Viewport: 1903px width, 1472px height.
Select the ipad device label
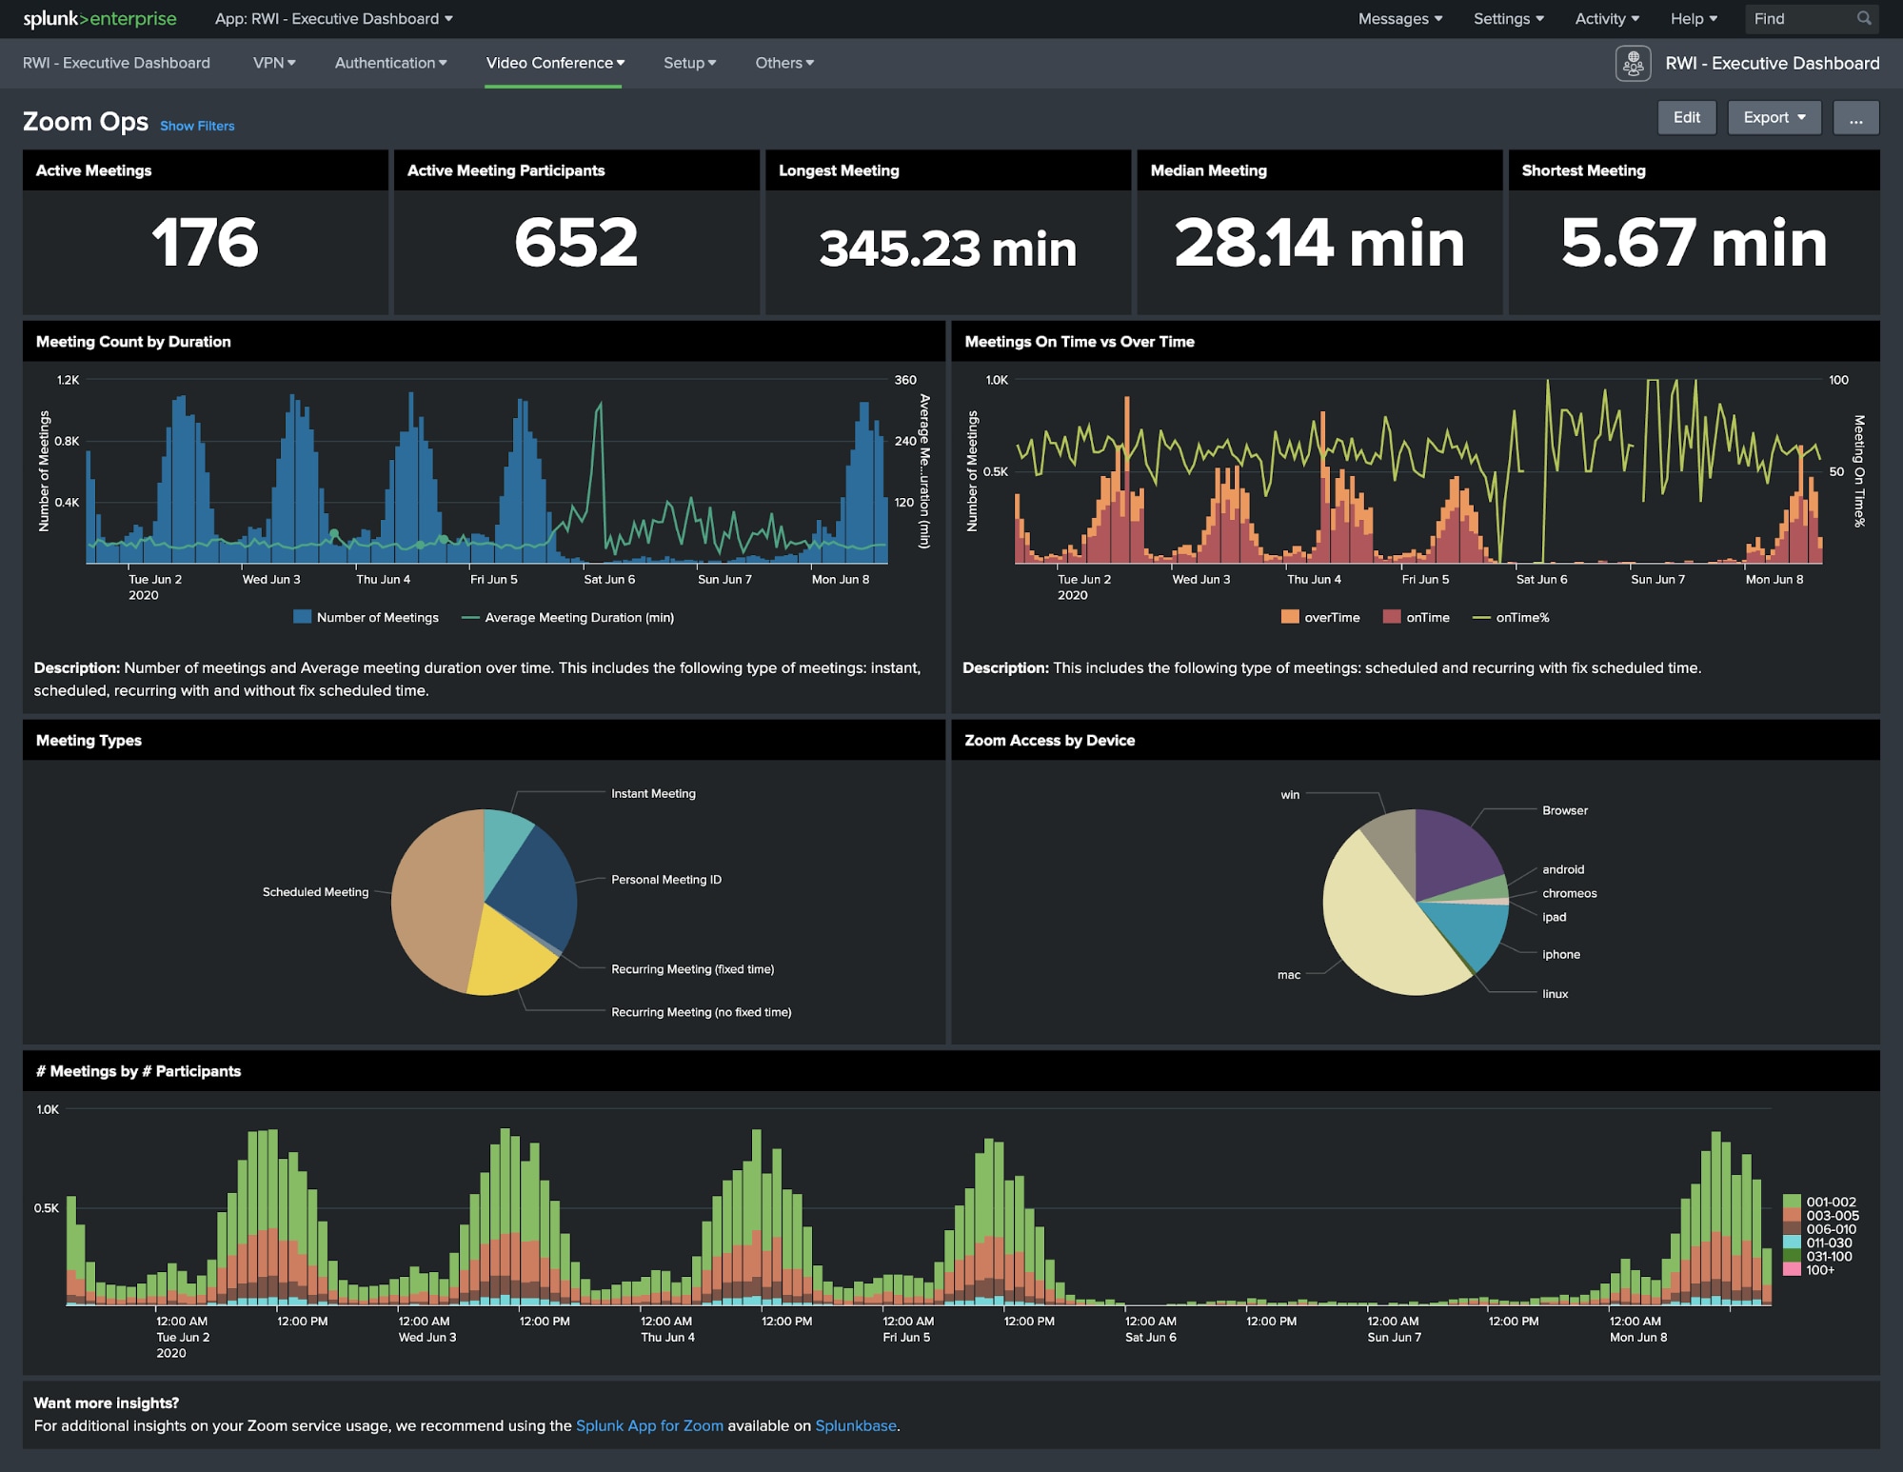[x=1554, y=917]
